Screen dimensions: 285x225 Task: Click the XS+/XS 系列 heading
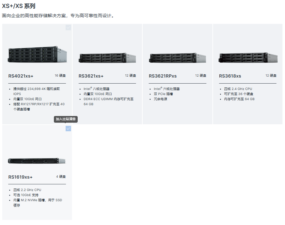[19, 6]
